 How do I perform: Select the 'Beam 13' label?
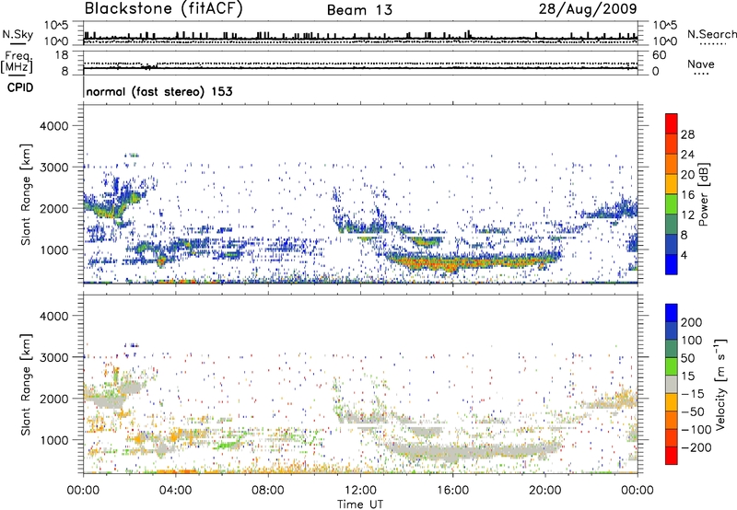[x=359, y=10]
